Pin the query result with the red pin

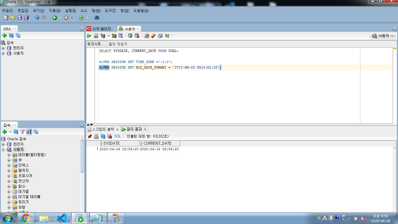90,136
